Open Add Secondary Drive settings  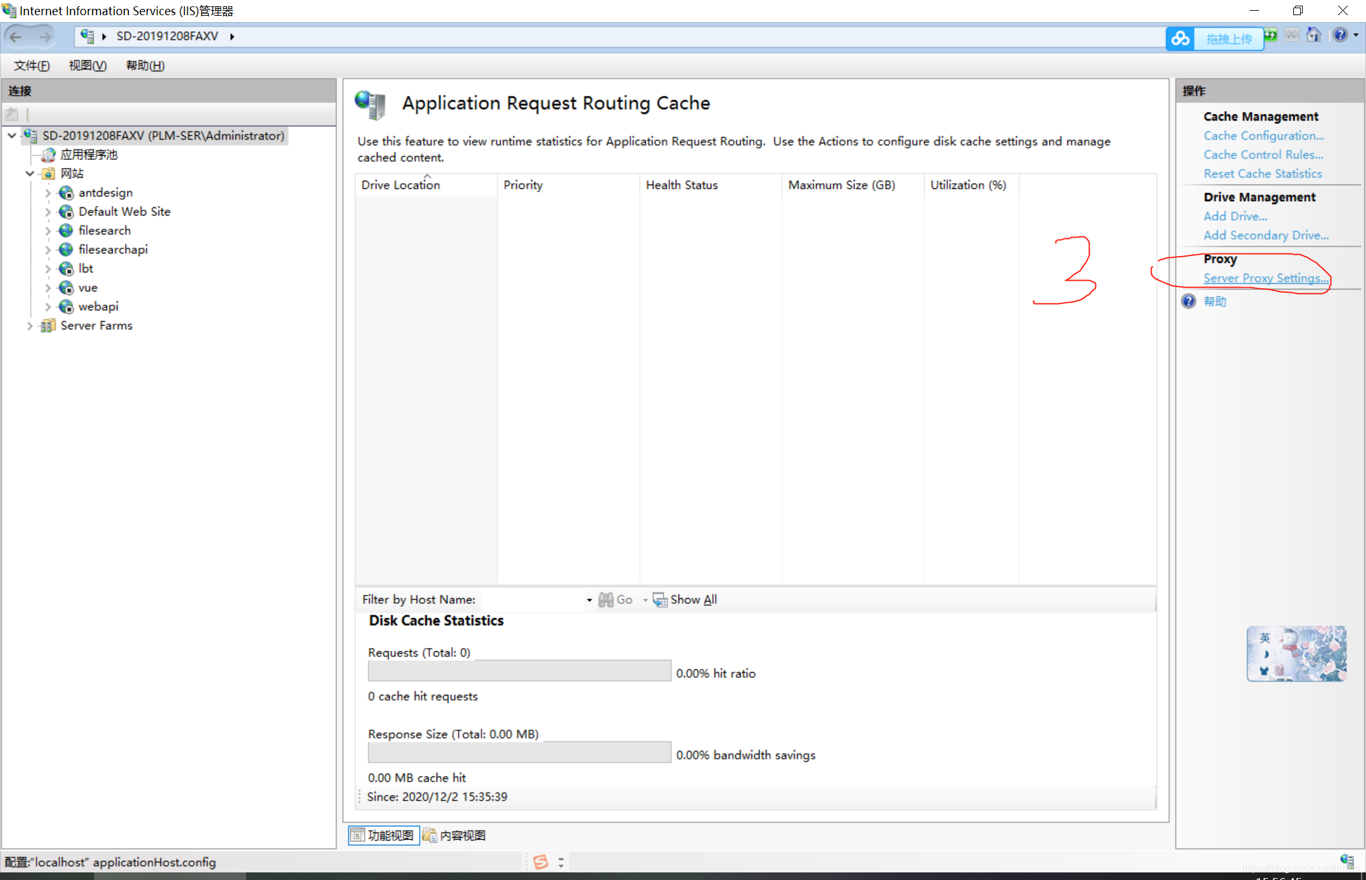[1267, 235]
